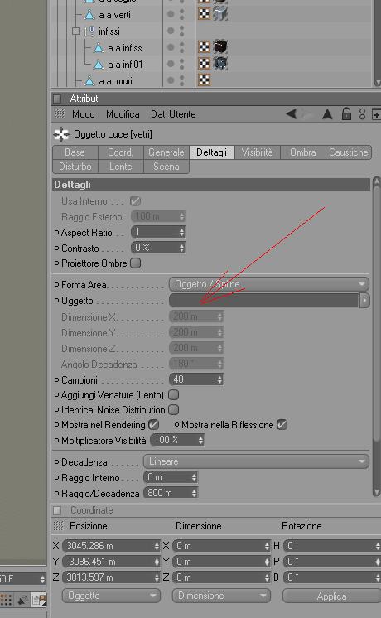
Task: Click the grip icon in Coordinate panel
Action: click(x=58, y=525)
